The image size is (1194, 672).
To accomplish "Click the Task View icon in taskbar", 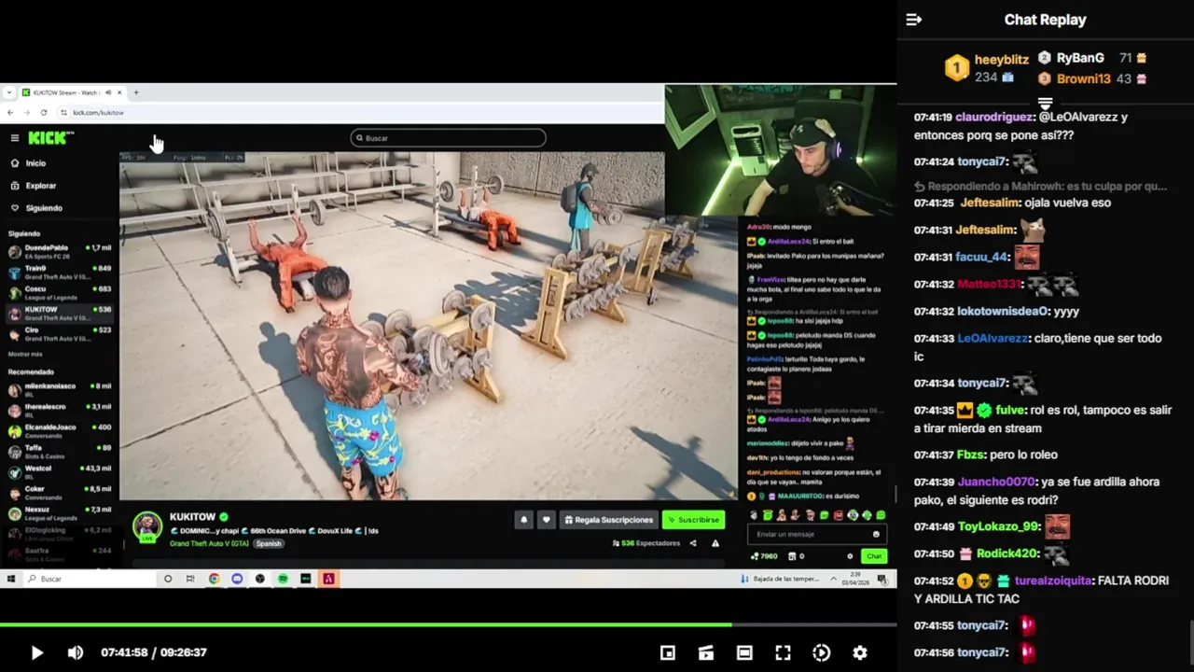I will tap(190, 579).
